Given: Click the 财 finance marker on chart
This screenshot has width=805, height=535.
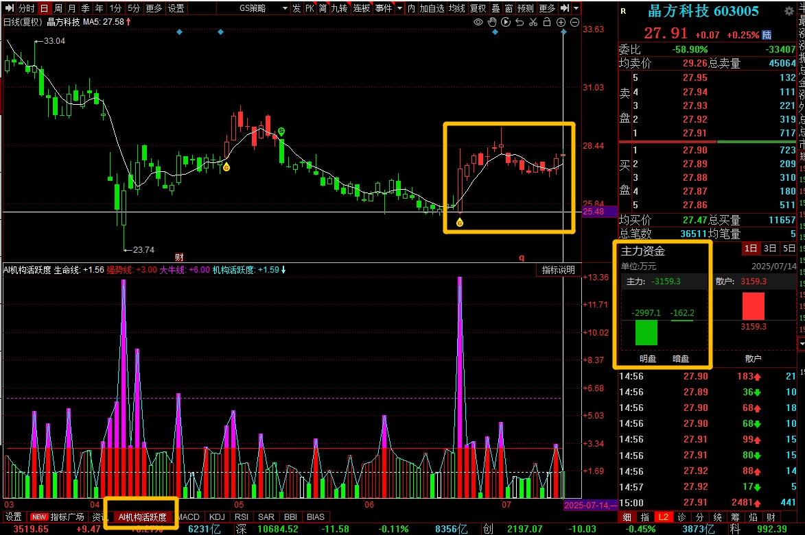Looking at the screenshot, I should (179, 258).
